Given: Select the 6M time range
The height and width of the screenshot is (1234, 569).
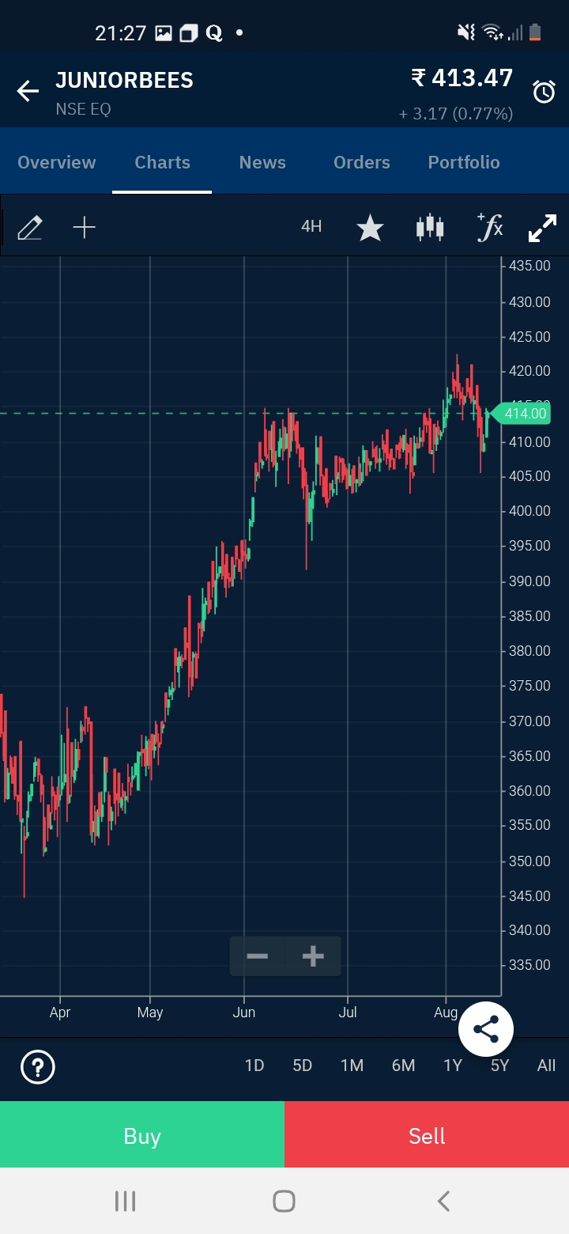Looking at the screenshot, I should pyautogui.click(x=403, y=1066).
